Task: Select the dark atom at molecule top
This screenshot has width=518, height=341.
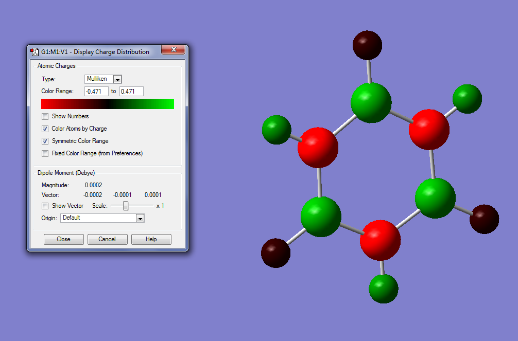Action: click(x=367, y=45)
